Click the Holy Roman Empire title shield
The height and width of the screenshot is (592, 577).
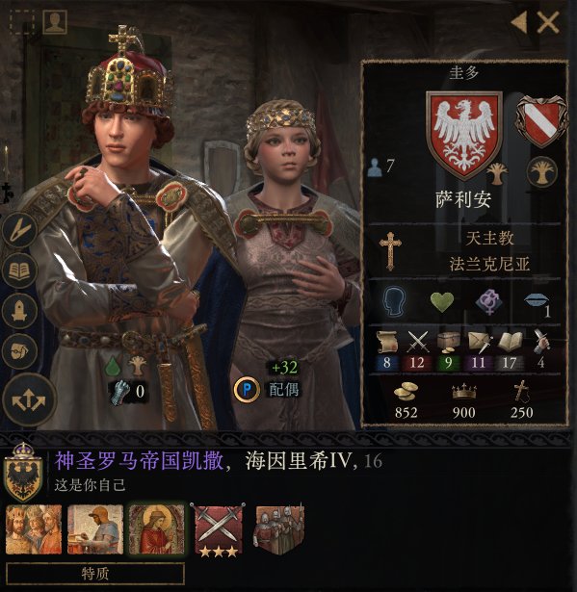tap(23, 472)
